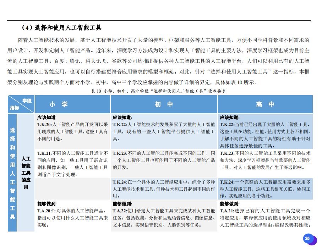The width and height of the screenshot is (322, 250).
Task: Select the T.K.23 cell under 初中
Action: pyautogui.click(x=164, y=160)
